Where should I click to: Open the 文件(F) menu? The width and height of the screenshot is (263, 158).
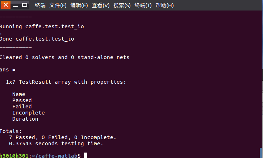click(x=58, y=5)
